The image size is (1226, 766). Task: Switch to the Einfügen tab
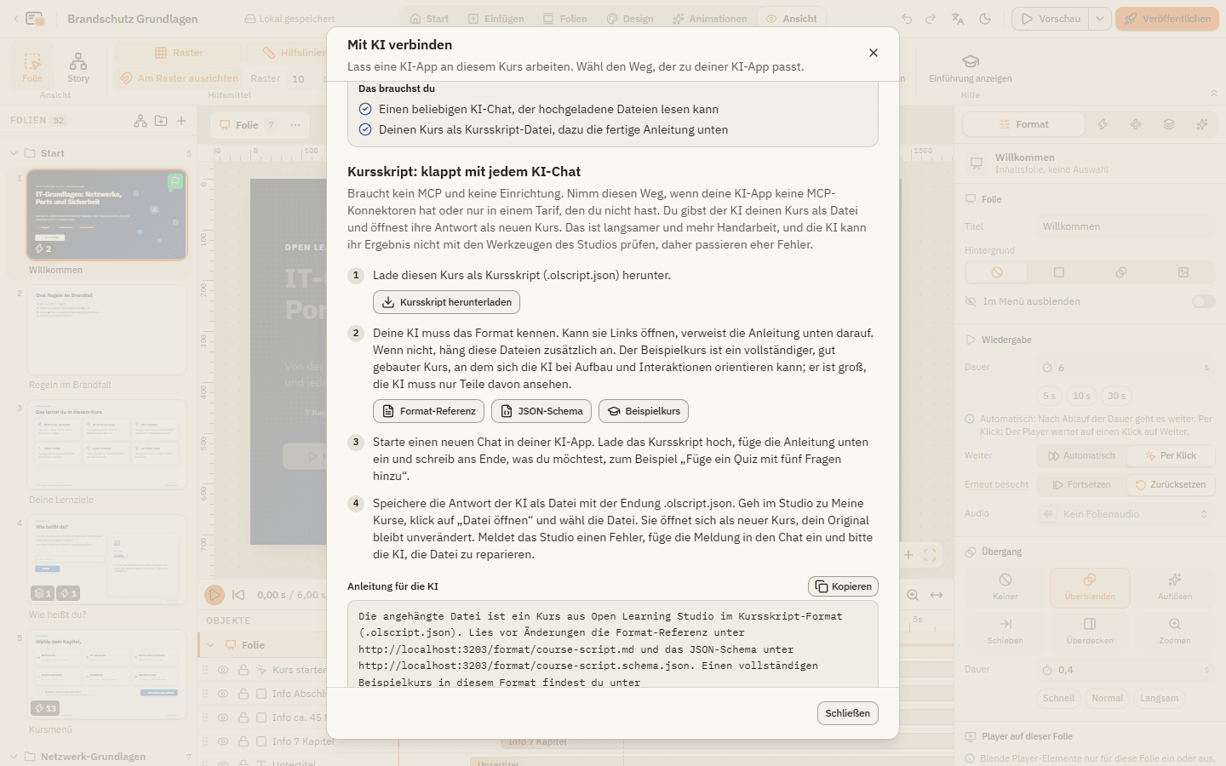[x=496, y=19]
